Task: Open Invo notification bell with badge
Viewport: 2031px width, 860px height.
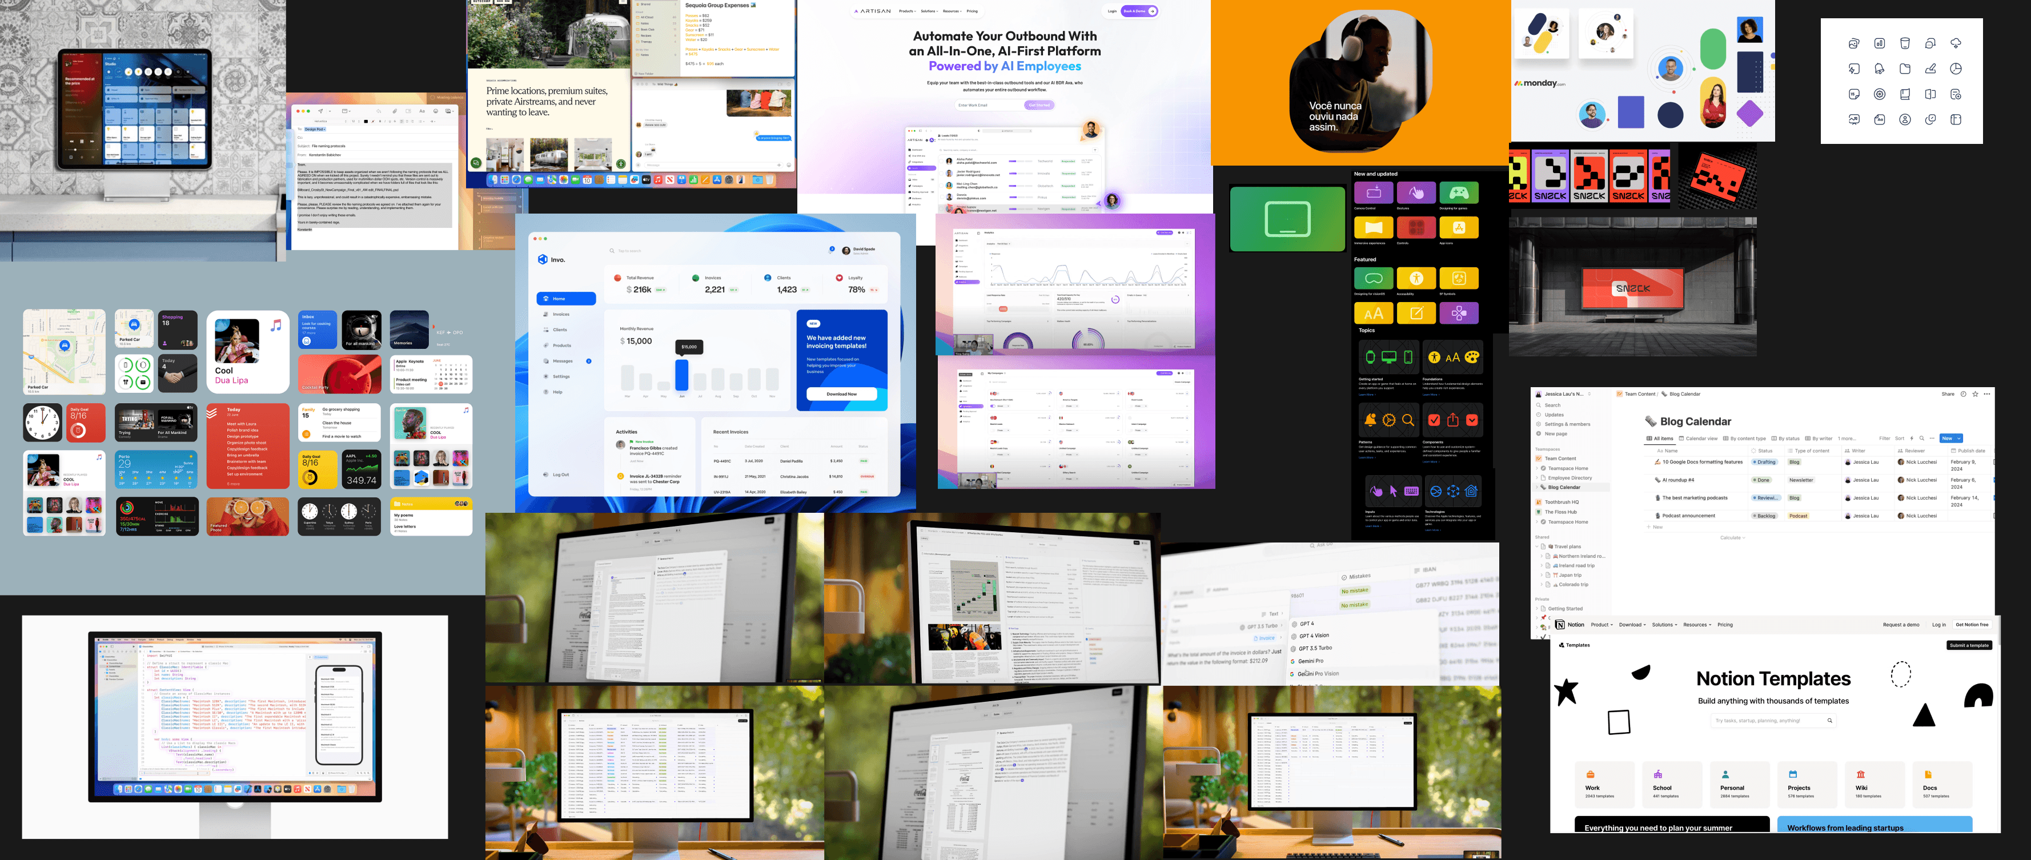Action: tap(832, 249)
